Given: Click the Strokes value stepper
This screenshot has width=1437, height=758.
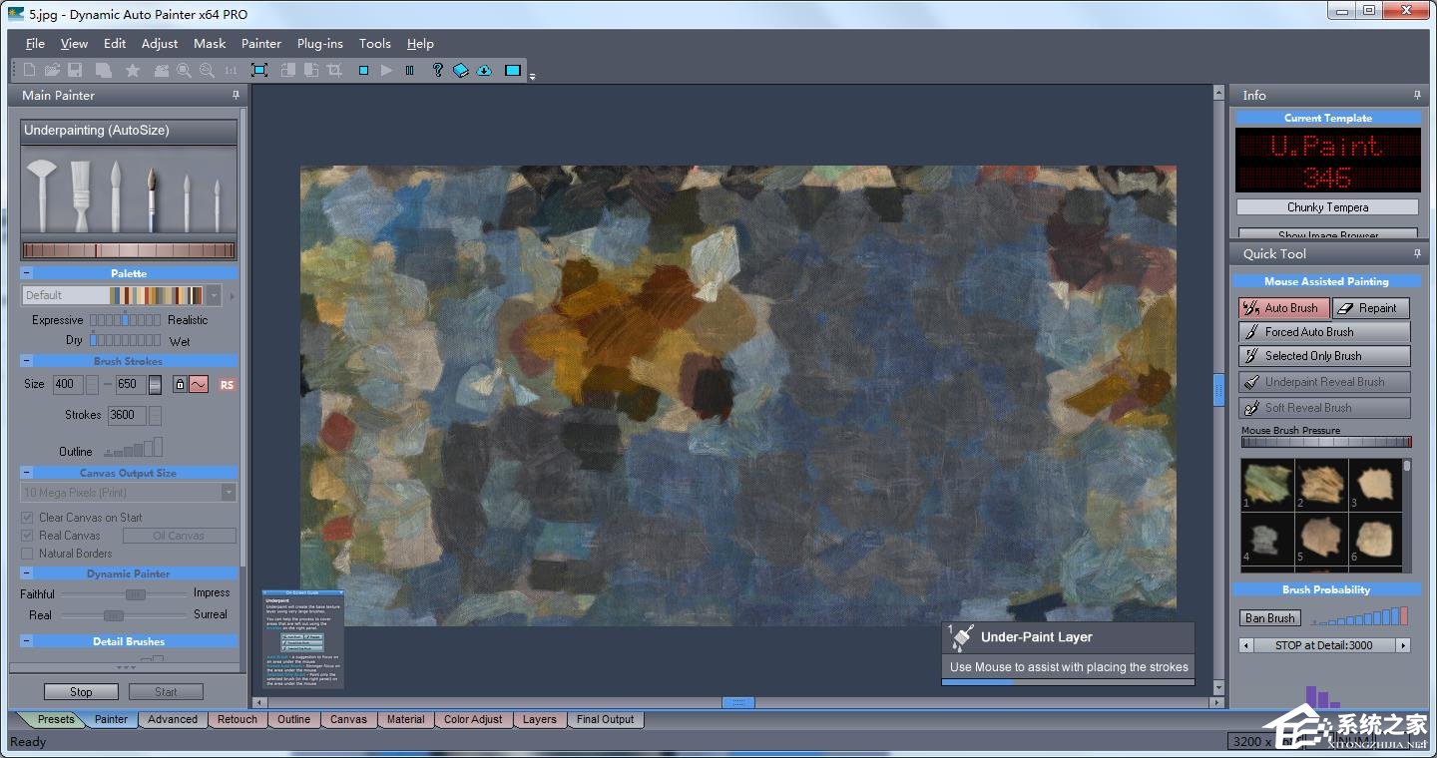Looking at the screenshot, I should (x=155, y=415).
